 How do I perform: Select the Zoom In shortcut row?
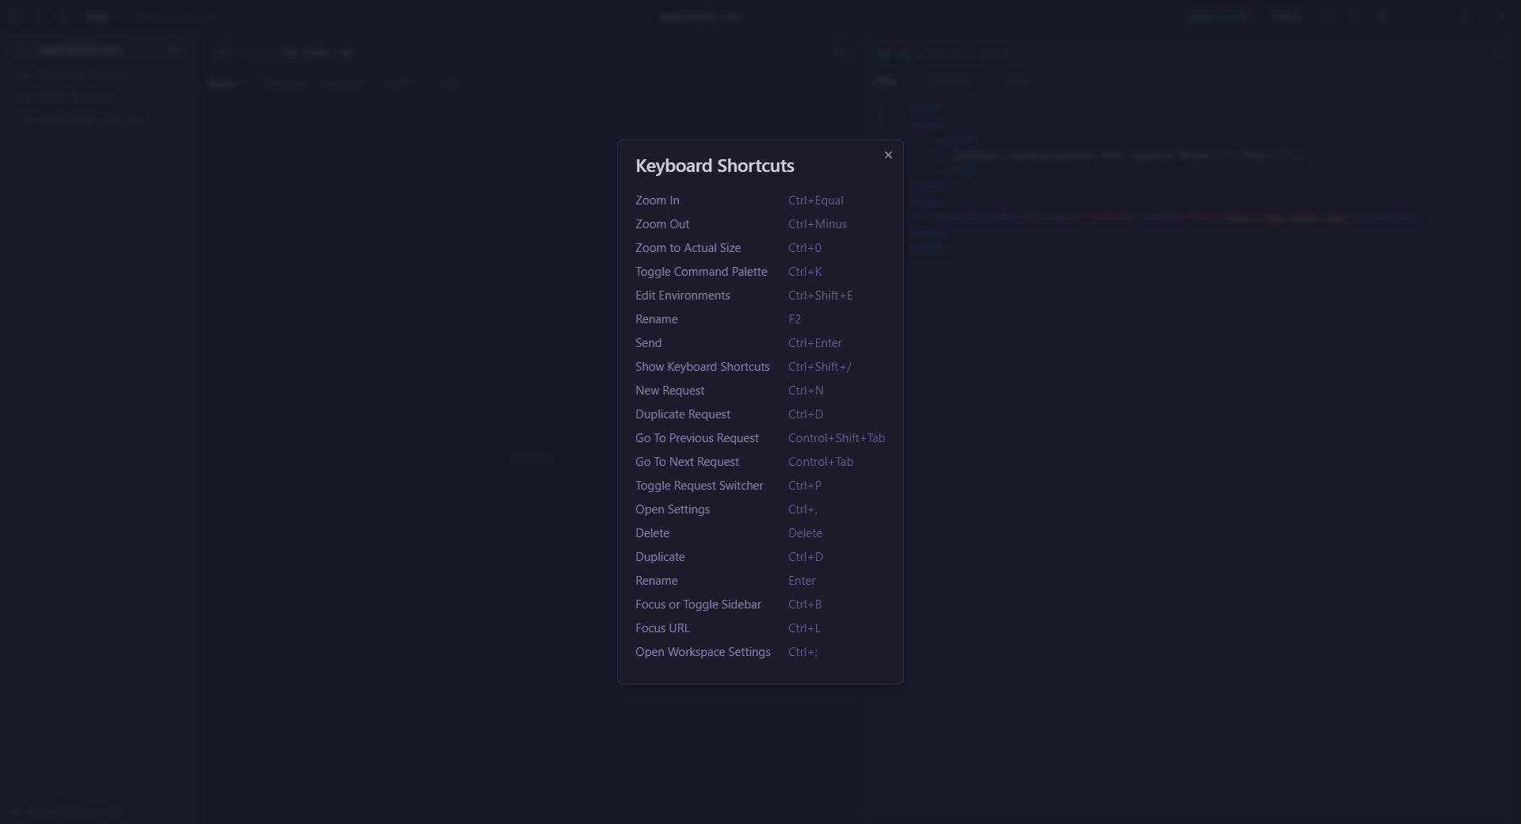[x=658, y=200]
